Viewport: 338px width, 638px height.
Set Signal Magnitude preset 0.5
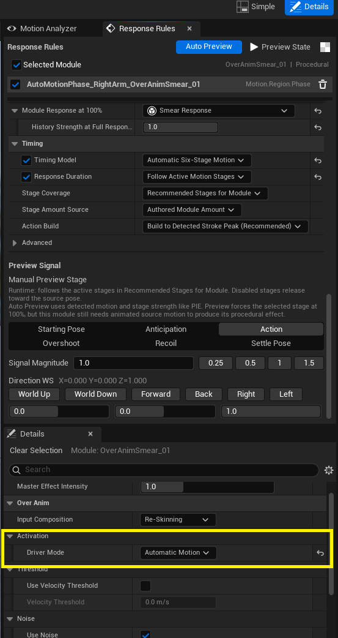point(250,363)
